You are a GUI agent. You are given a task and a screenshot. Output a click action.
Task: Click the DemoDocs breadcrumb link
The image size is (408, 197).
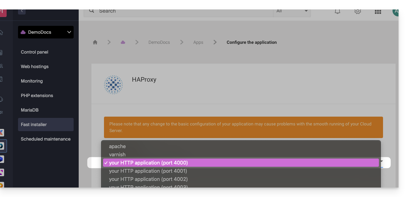click(159, 42)
